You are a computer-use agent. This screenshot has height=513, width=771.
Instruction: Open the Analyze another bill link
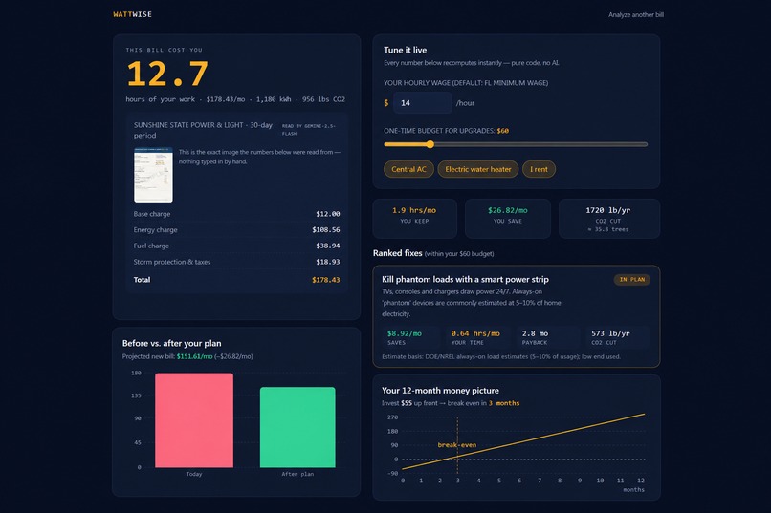point(636,14)
